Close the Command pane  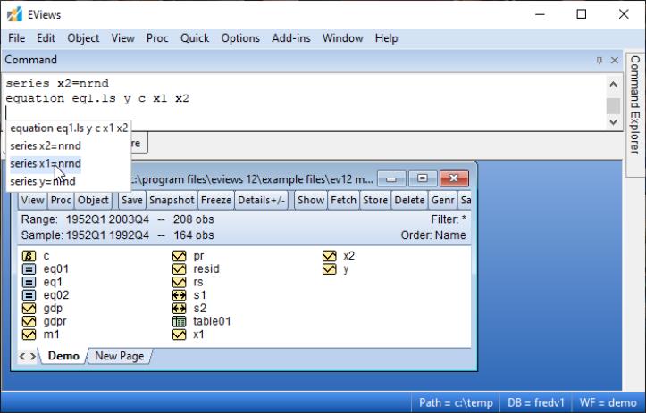pyautogui.click(x=615, y=60)
